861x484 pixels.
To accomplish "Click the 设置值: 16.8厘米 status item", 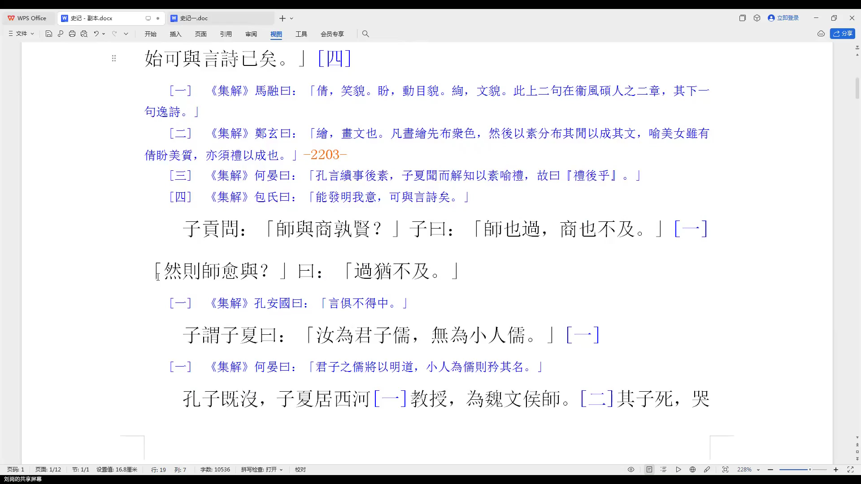I will (x=117, y=470).
